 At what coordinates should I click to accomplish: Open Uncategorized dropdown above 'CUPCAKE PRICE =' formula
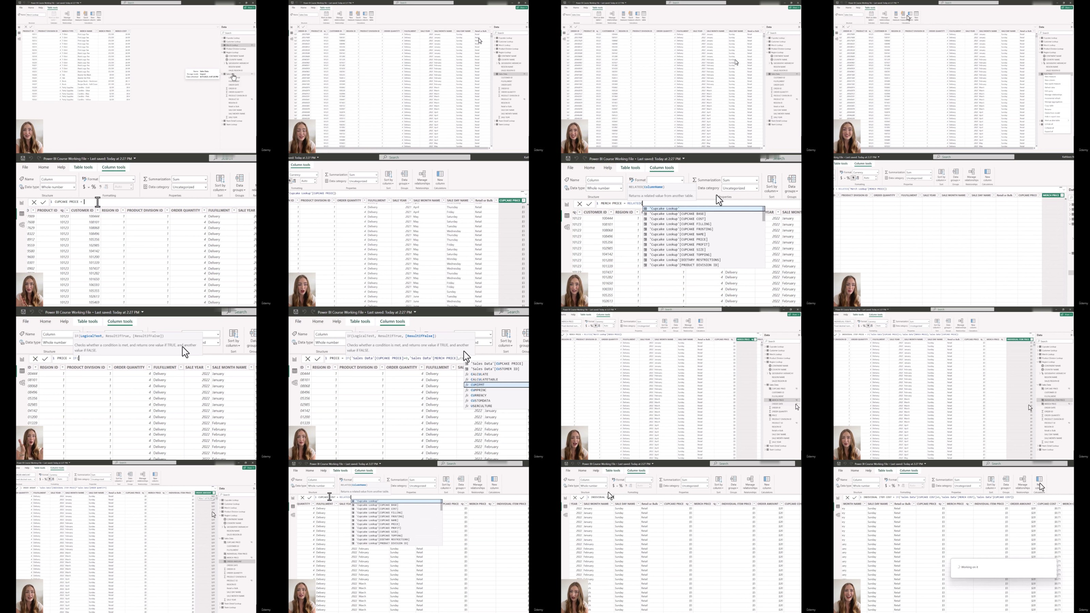click(x=189, y=187)
